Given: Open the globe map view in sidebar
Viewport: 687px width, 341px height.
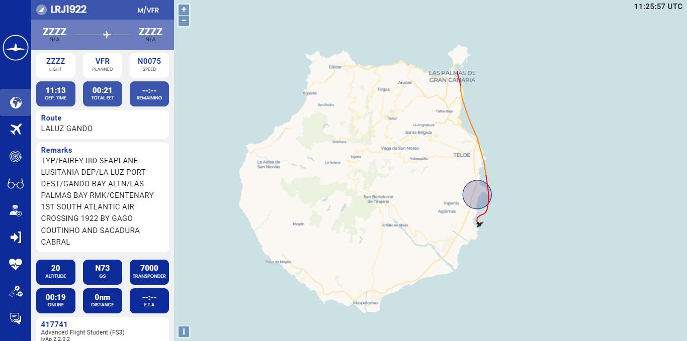Looking at the screenshot, I should click(x=16, y=102).
